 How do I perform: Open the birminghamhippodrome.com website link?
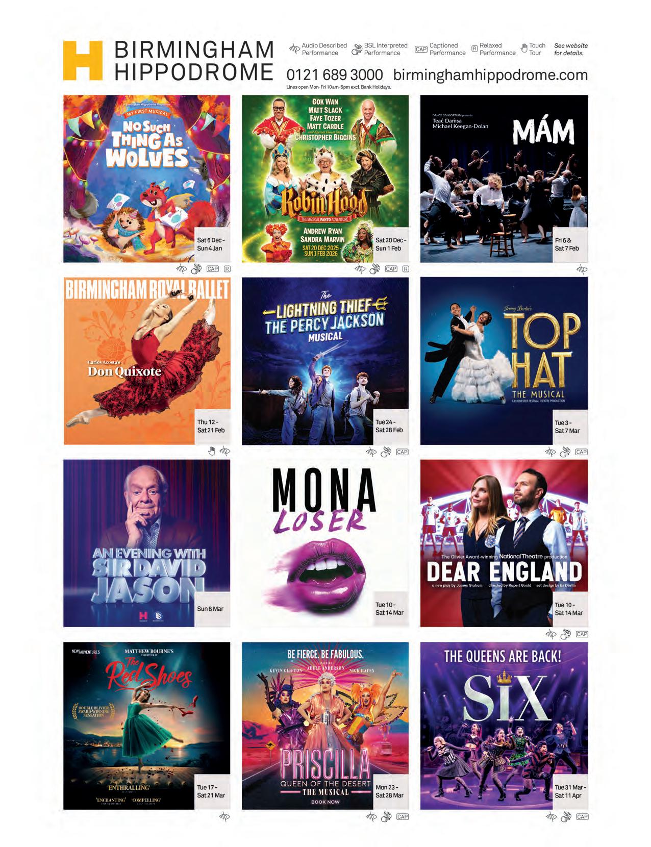(x=490, y=75)
